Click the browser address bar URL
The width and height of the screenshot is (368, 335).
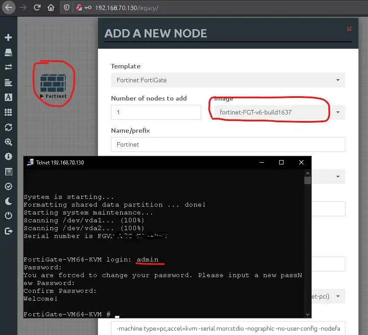[127, 8]
